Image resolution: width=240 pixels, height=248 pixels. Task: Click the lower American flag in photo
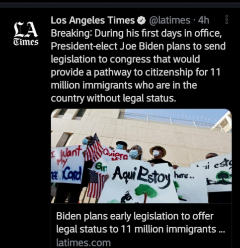tap(96, 184)
